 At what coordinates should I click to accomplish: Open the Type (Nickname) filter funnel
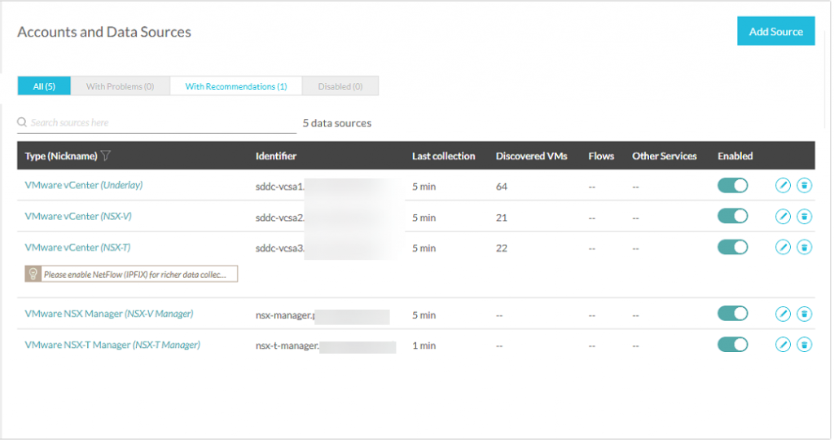[x=105, y=156]
